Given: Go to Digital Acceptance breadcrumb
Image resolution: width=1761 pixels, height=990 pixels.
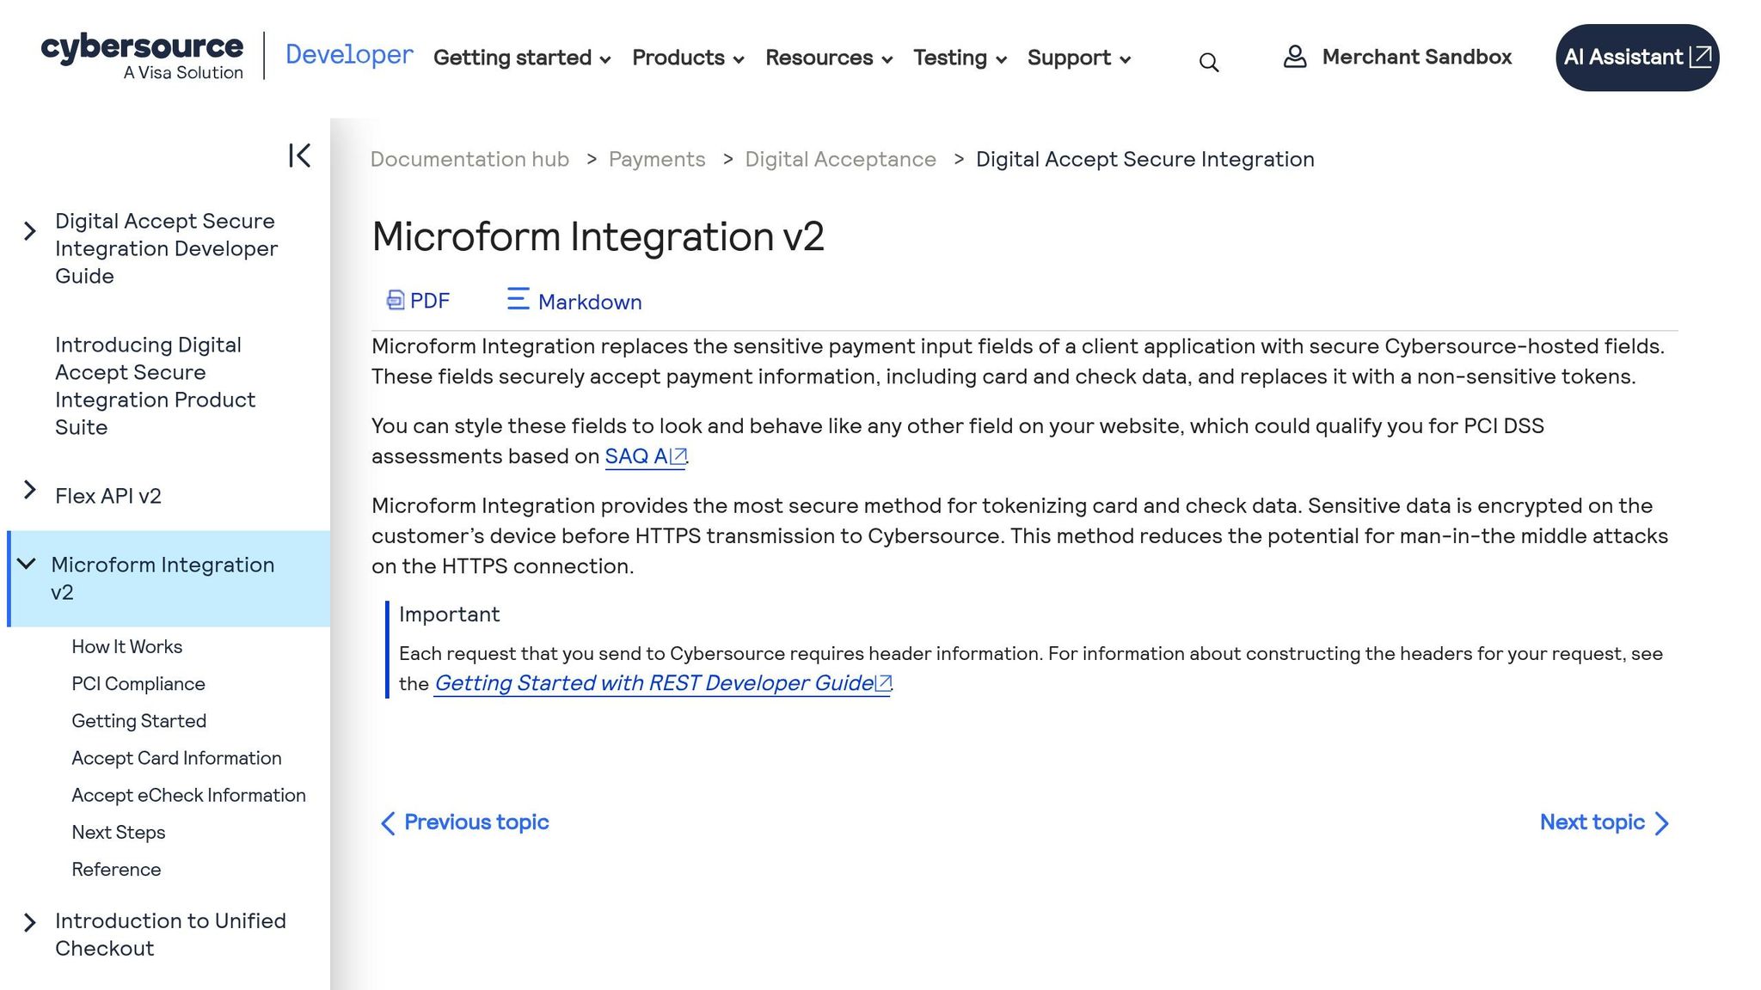Looking at the screenshot, I should click(840, 159).
